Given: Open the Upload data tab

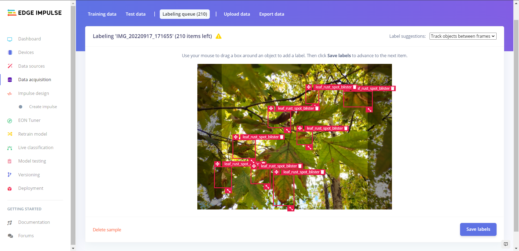Looking at the screenshot, I should 237,14.
